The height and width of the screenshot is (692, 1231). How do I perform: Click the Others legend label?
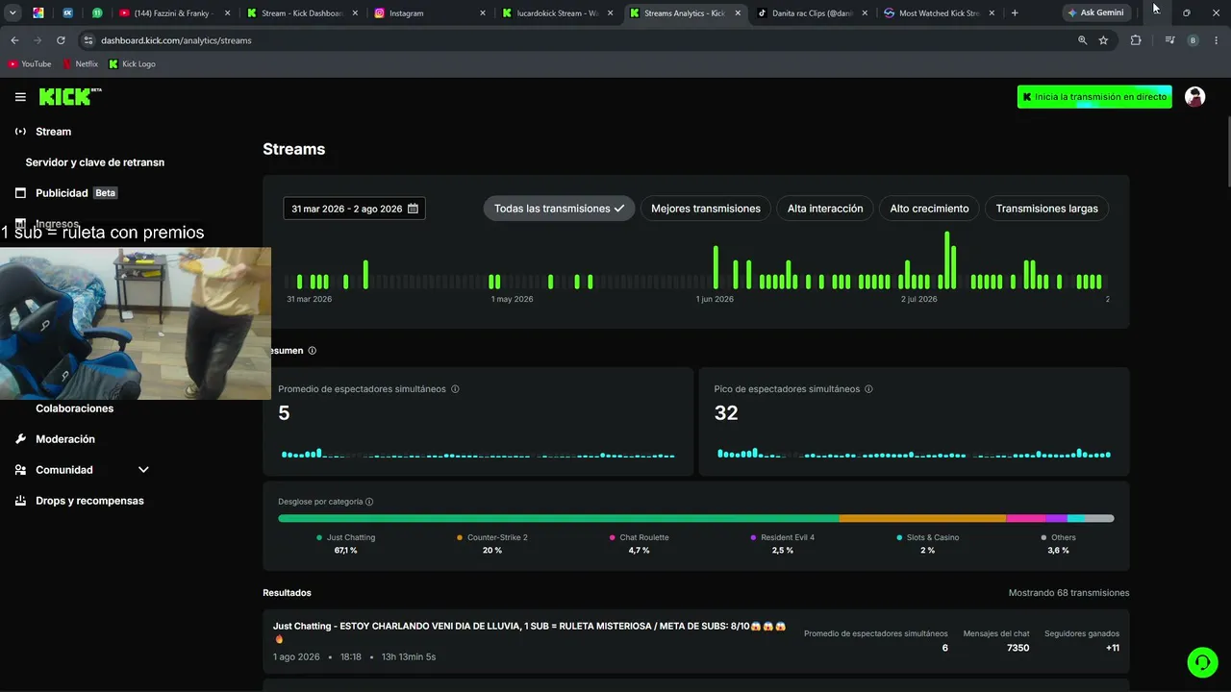(x=1064, y=537)
